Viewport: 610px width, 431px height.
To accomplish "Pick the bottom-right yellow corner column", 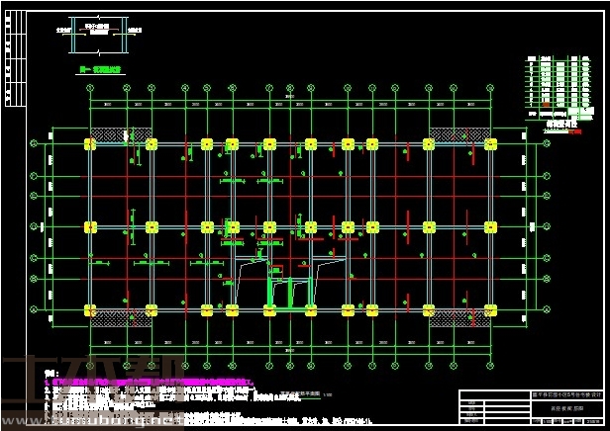I will click(x=491, y=310).
